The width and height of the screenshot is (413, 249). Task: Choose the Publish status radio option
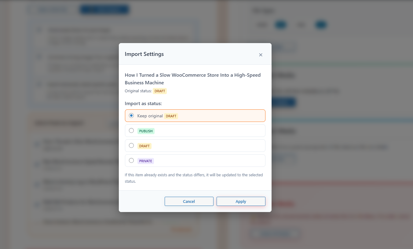tap(131, 130)
